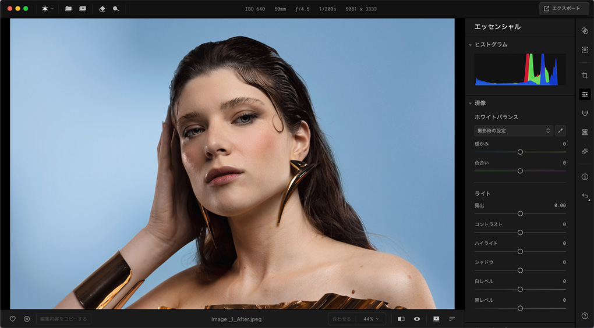
Task: Click the ハイライト slider handle
Action: click(x=520, y=252)
